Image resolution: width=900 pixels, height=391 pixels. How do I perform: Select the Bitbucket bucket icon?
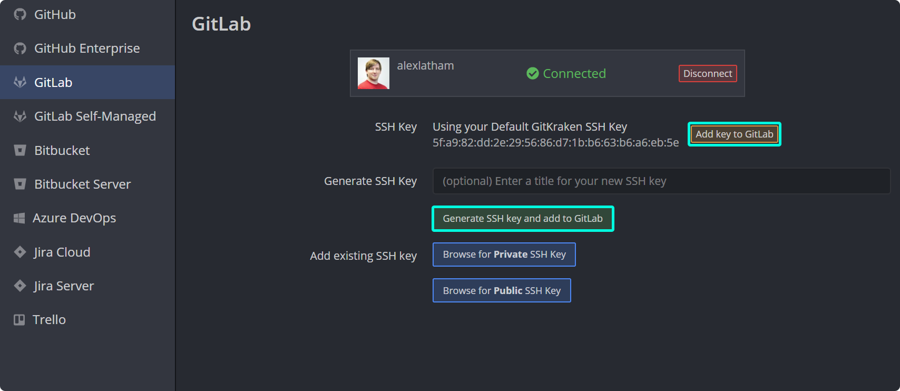click(x=19, y=150)
